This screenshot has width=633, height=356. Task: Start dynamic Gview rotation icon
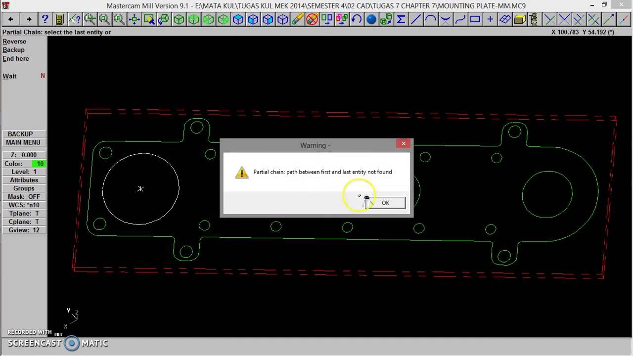pos(164,19)
